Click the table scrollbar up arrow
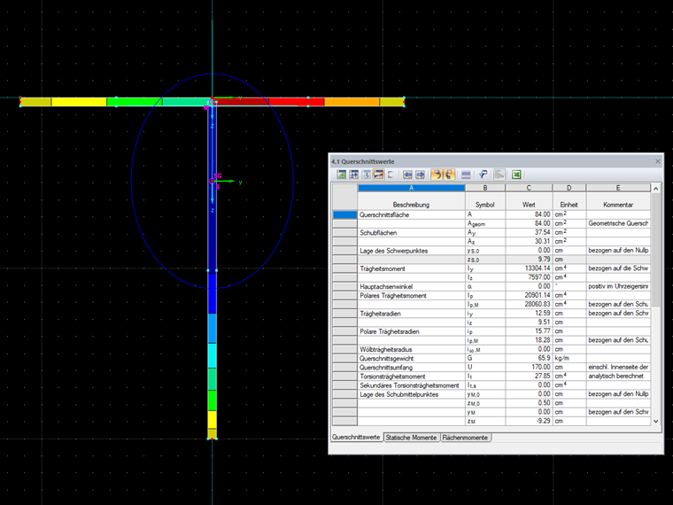Viewport: 673px width, 505px height. tap(656, 189)
